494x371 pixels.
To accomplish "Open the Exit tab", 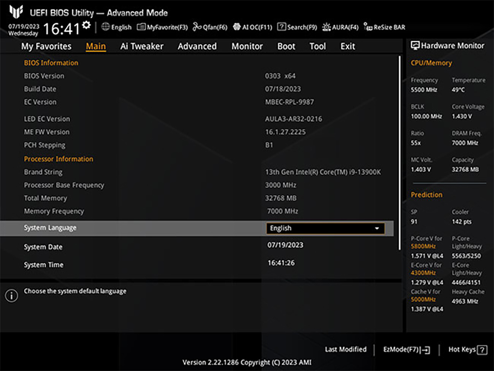I will click(x=347, y=46).
